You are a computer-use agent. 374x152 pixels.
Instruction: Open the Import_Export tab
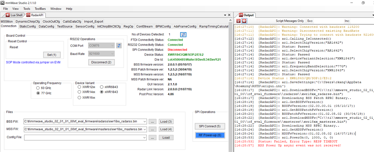pos(94,21)
